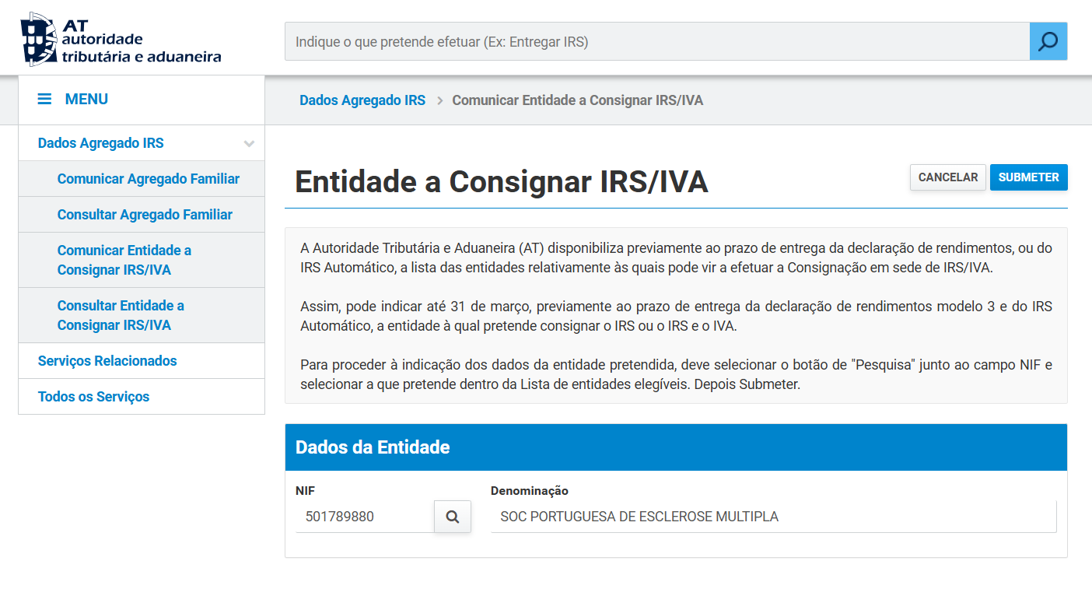Click the CANCELAR button
Viewport: 1092px width, 603px height.
click(x=947, y=177)
